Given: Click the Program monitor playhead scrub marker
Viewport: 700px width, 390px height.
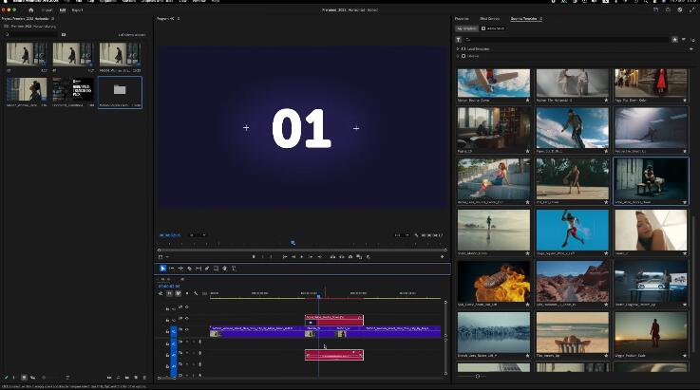Looking at the screenshot, I should click(x=293, y=243).
